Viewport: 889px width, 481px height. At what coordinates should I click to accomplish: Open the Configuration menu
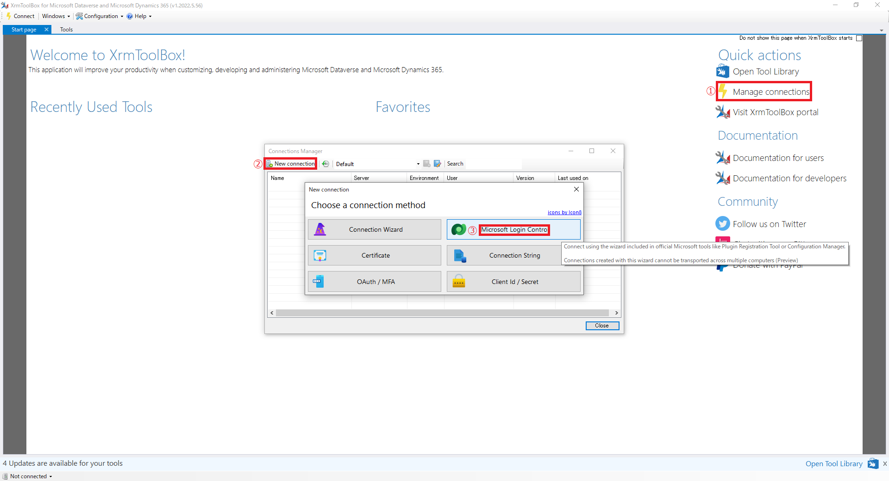click(x=100, y=16)
